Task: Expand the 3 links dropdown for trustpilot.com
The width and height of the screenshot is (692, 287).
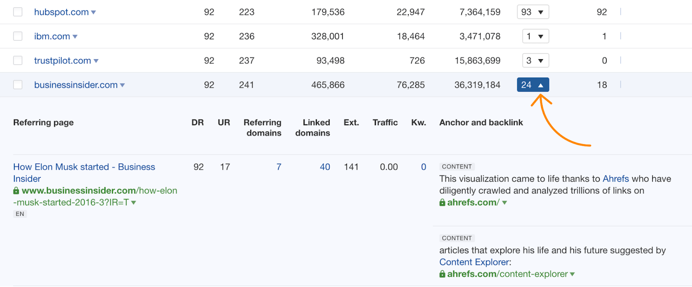Action: (x=535, y=60)
